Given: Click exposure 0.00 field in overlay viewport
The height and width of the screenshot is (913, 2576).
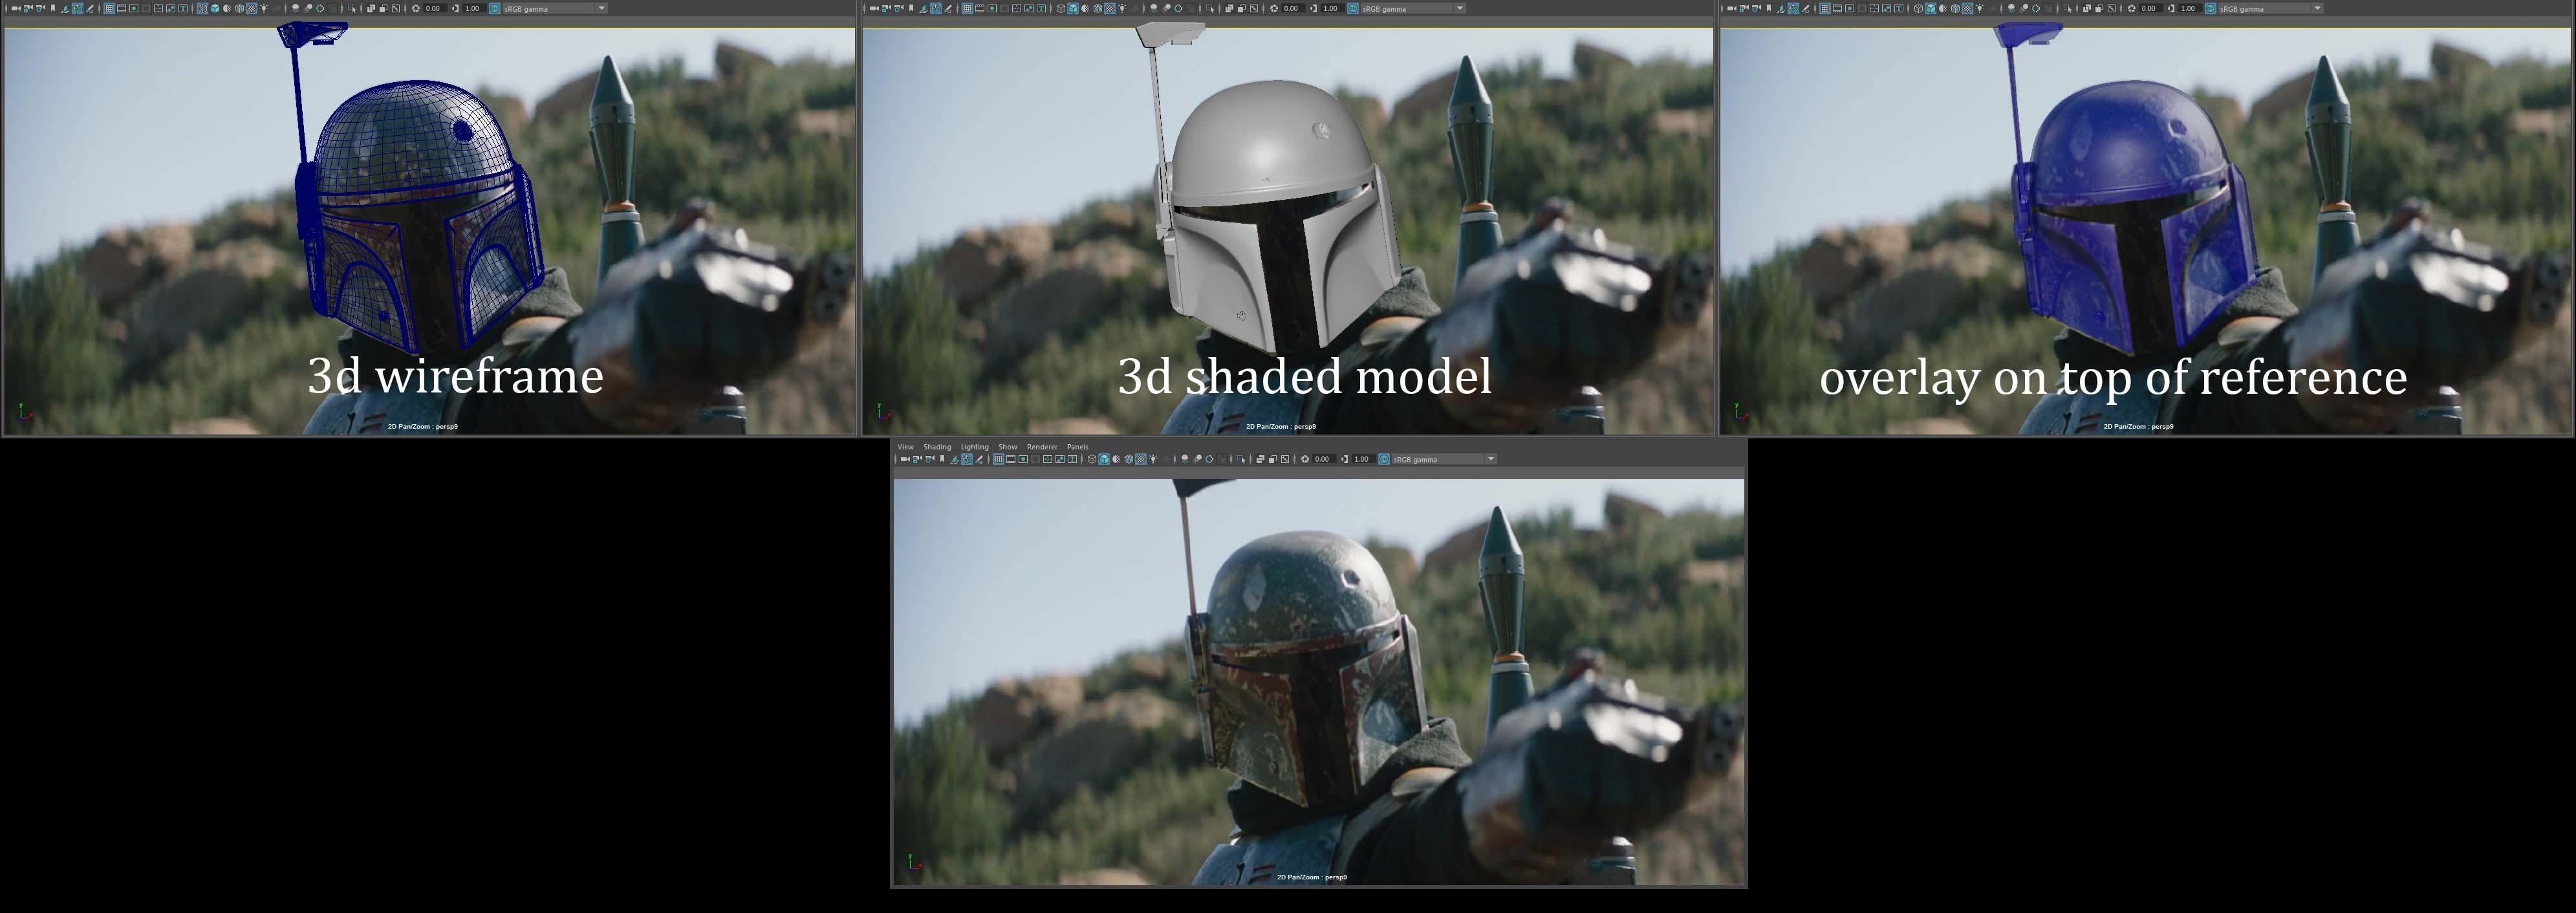Looking at the screenshot, I should pos(2152,8).
